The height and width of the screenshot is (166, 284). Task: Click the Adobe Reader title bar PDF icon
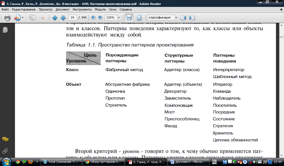pos(3,3)
